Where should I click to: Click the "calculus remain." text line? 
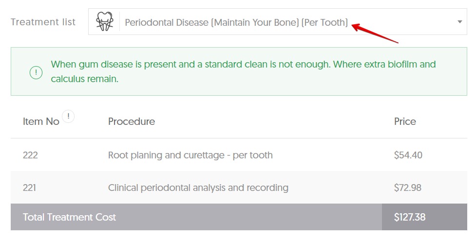coord(85,79)
